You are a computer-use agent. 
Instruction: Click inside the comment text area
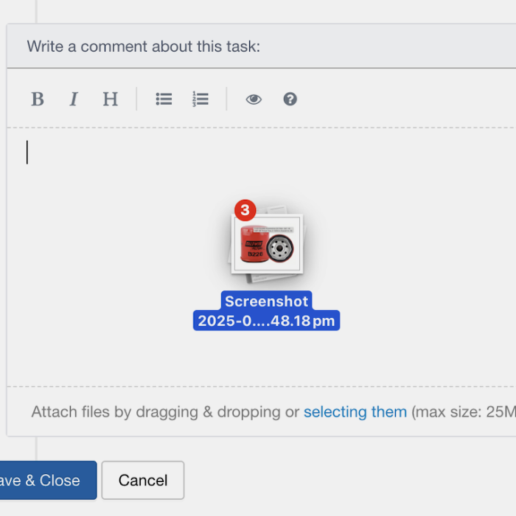coord(262,257)
